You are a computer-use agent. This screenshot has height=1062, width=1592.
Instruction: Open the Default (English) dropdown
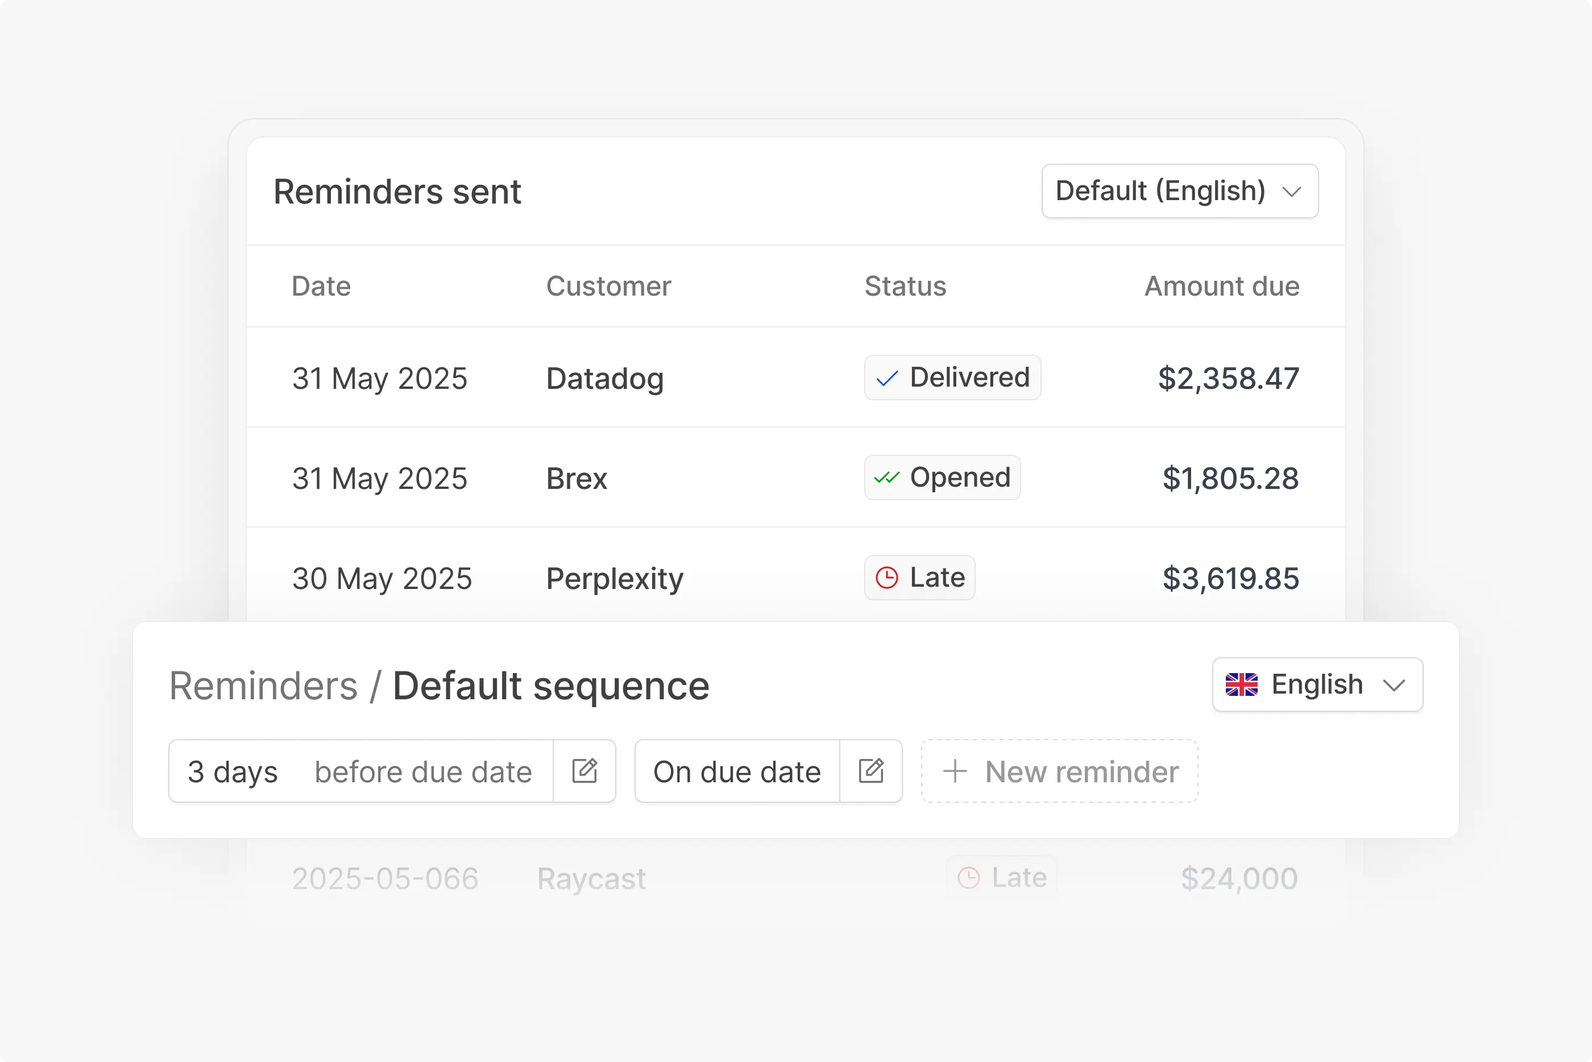pyautogui.click(x=1180, y=191)
